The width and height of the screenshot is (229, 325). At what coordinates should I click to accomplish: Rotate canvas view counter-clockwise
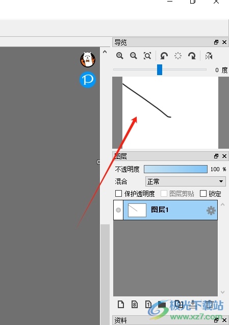(164, 56)
